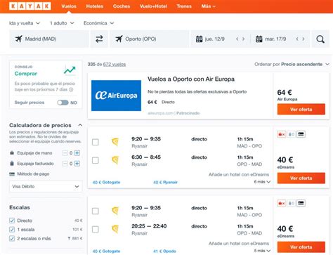Switch to Trenes tab
Screen dimensions: 333x255
tap(184, 6)
